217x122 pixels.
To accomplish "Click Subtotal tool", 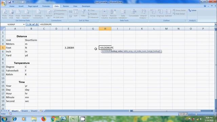I will (x=168, y=13).
